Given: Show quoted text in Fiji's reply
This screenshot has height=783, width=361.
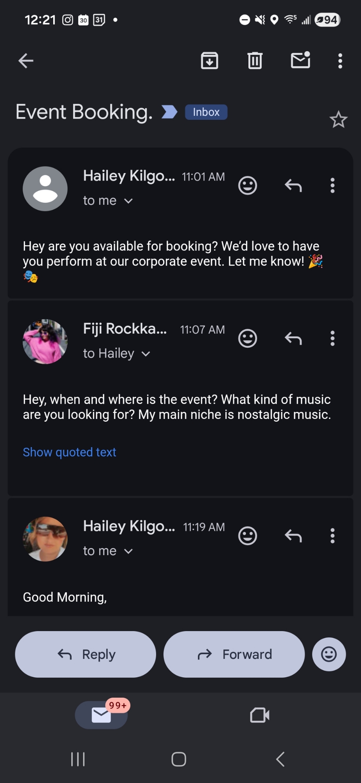Looking at the screenshot, I should point(69,452).
